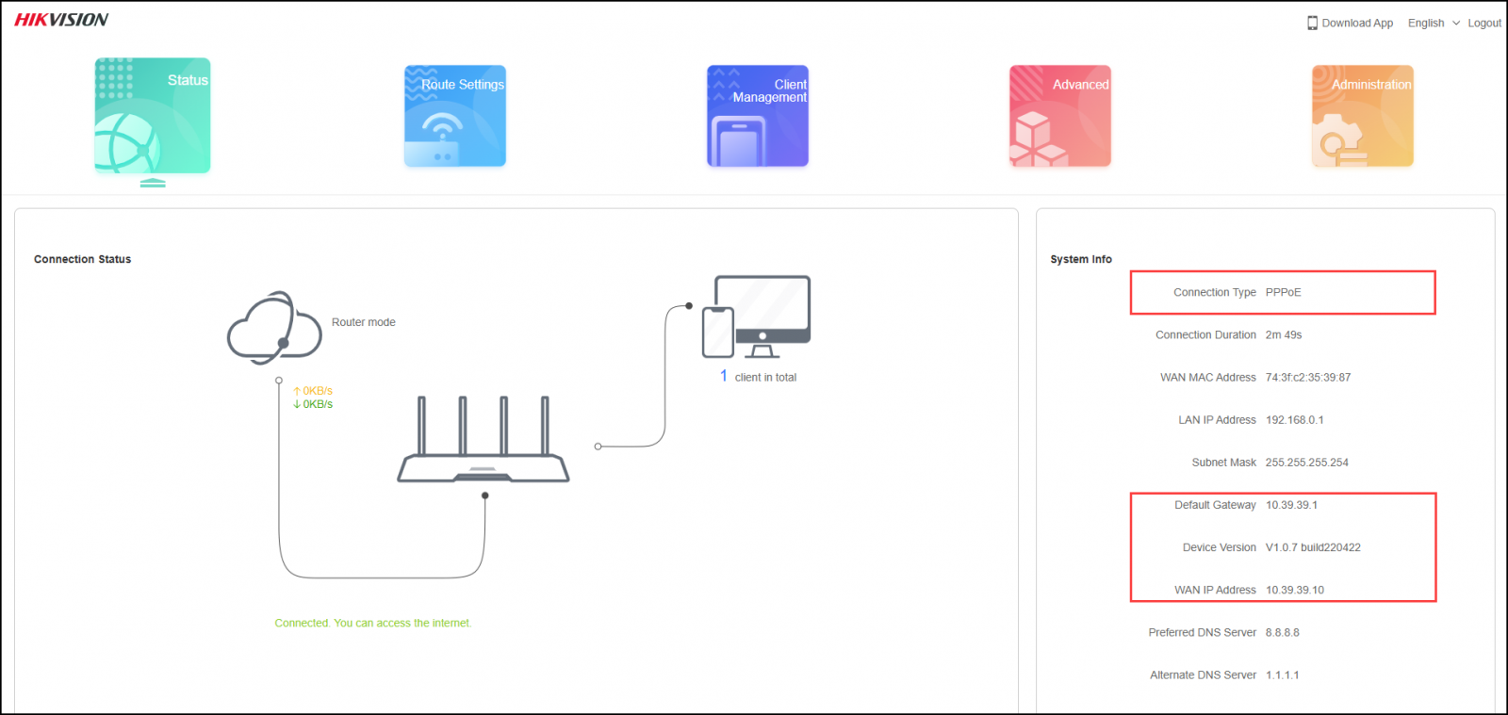Click the Default Gateway value 10.39.39.1

[x=1291, y=505]
